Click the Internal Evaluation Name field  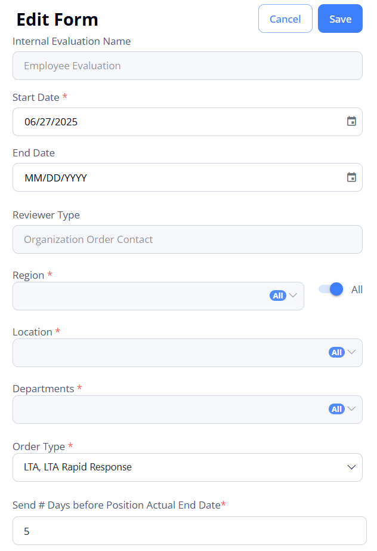click(x=187, y=66)
